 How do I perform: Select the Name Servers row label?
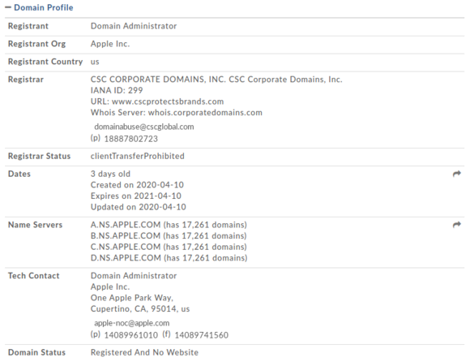click(x=35, y=225)
